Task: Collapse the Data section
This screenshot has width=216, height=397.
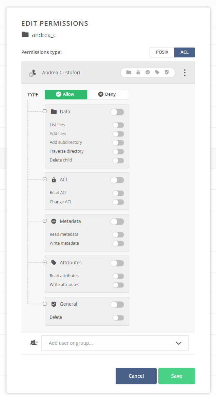Action: coord(45,111)
